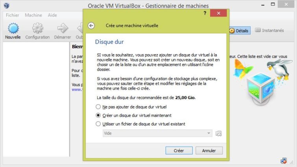Expand the Vide disk file dropdown
This screenshot has height=167, width=297.
(x=157, y=133)
